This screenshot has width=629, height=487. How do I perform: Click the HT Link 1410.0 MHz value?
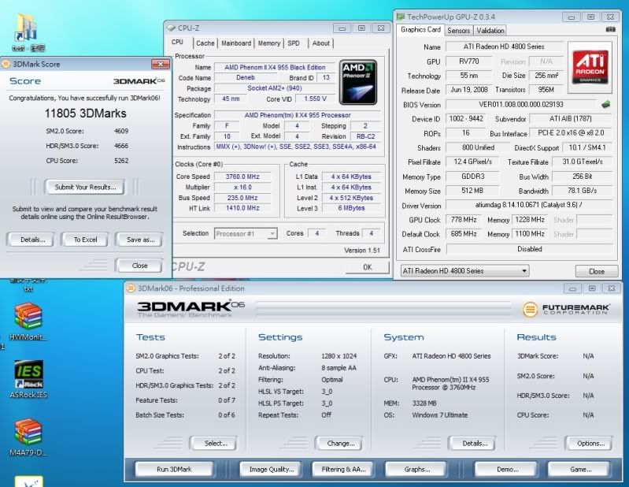coord(242,208)
